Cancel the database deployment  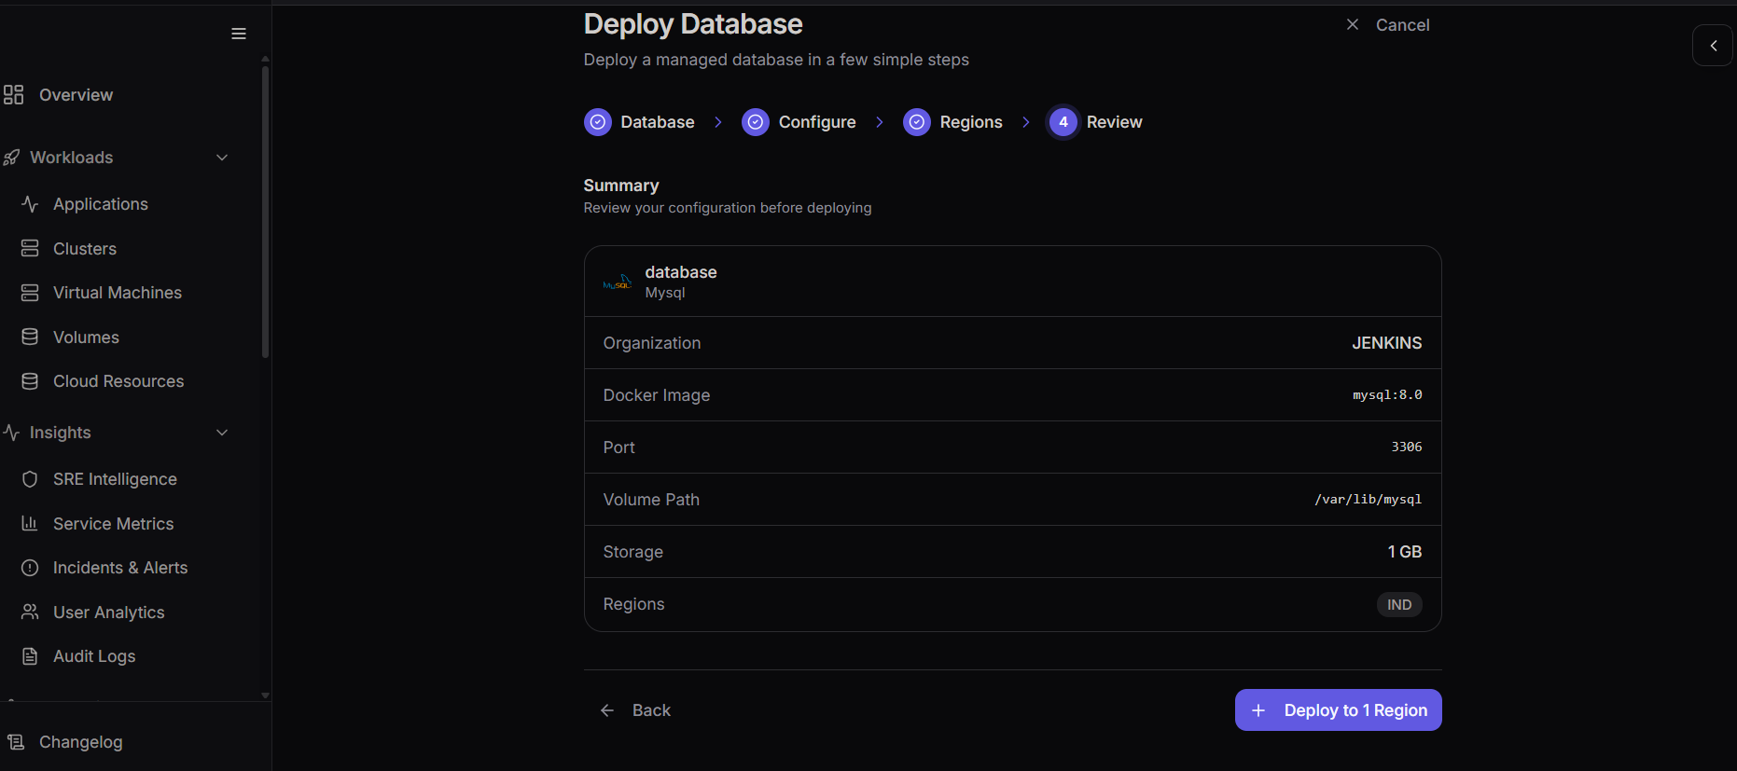(1387, 25)
